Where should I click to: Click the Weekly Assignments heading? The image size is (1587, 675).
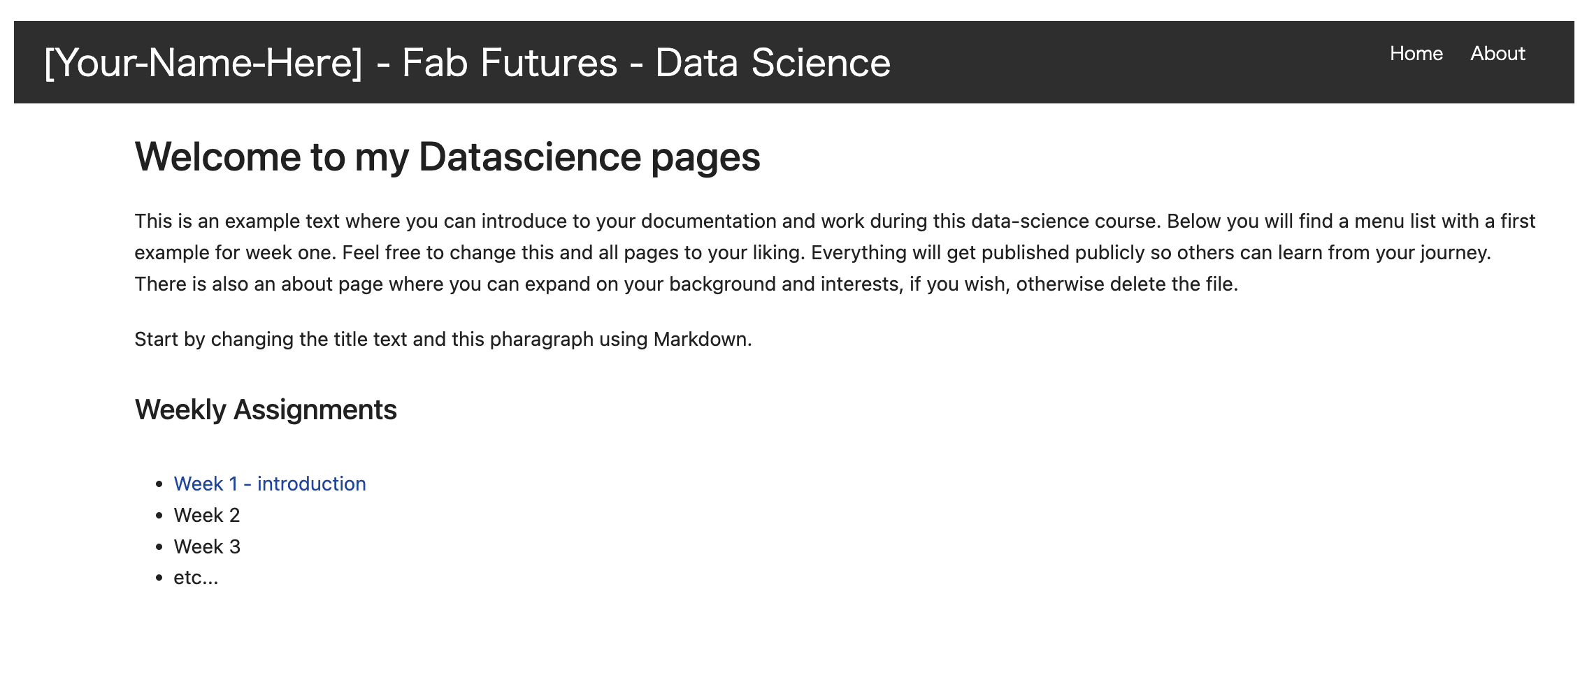[x=265, y=409]
